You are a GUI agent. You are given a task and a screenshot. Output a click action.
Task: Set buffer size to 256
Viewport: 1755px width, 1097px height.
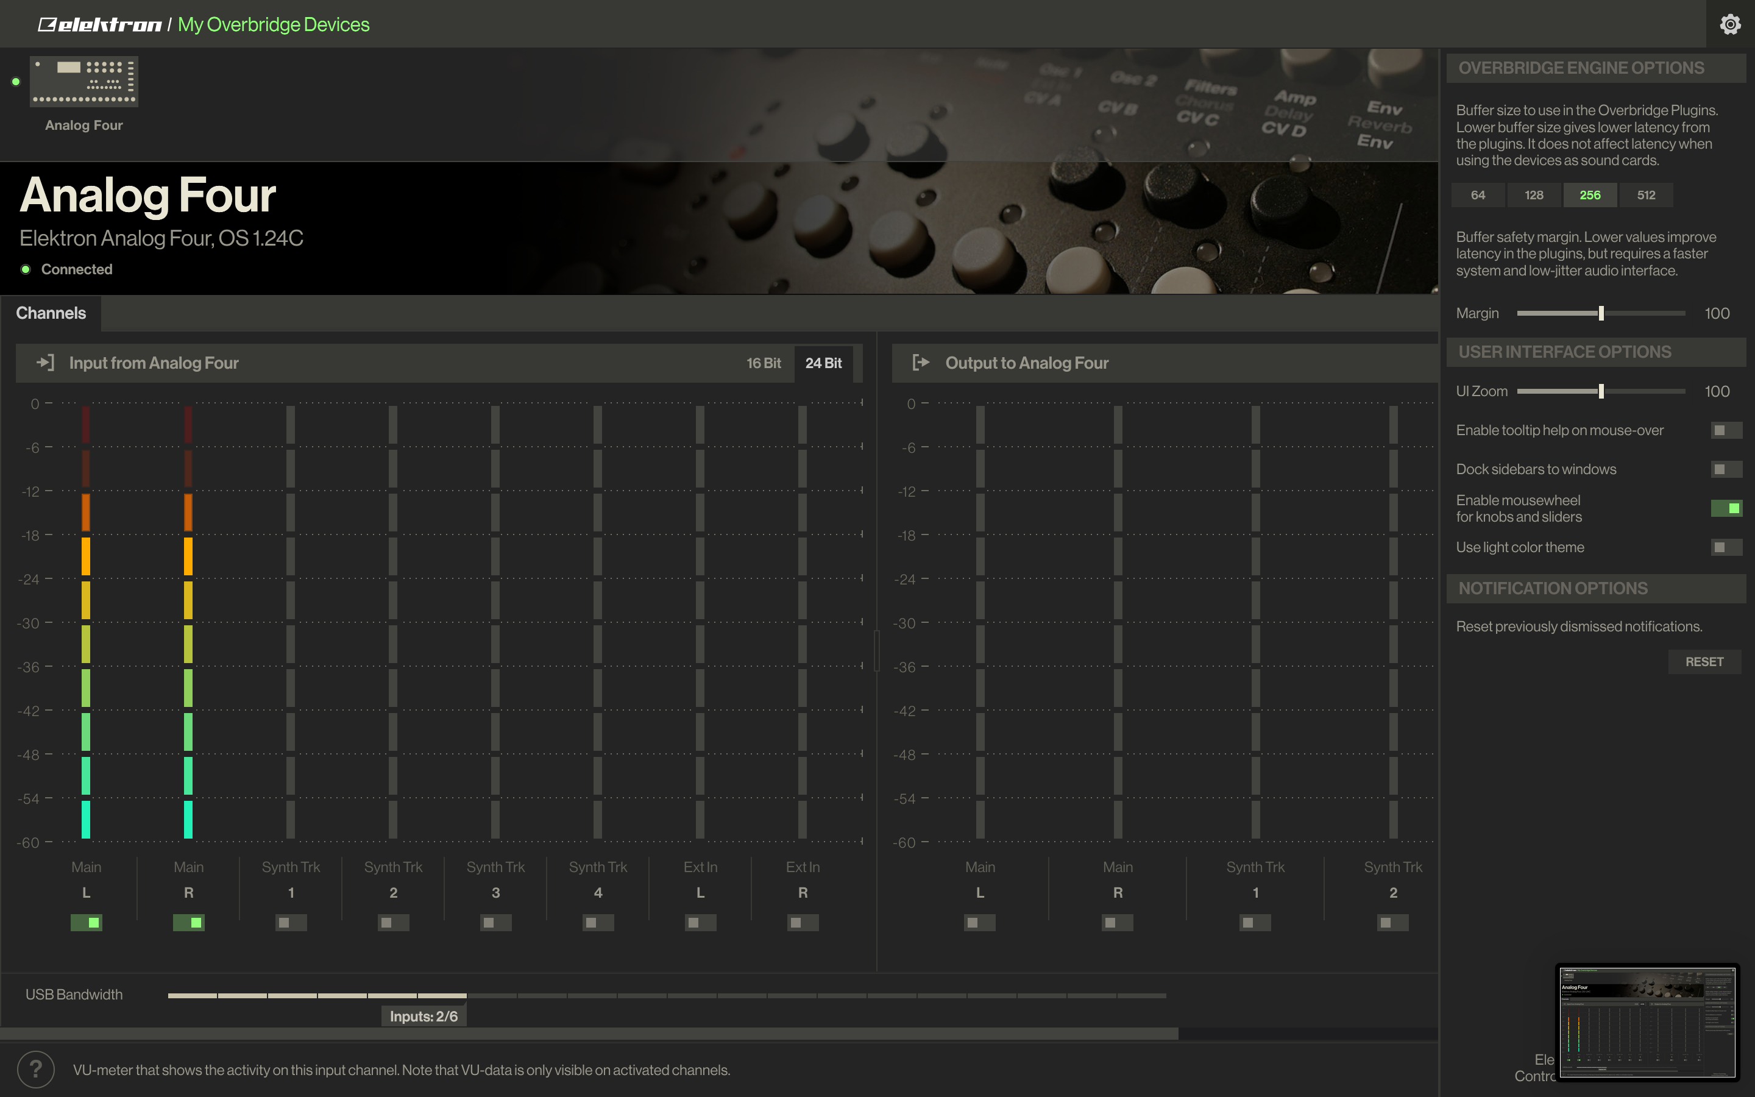[x=1590, y=194]
